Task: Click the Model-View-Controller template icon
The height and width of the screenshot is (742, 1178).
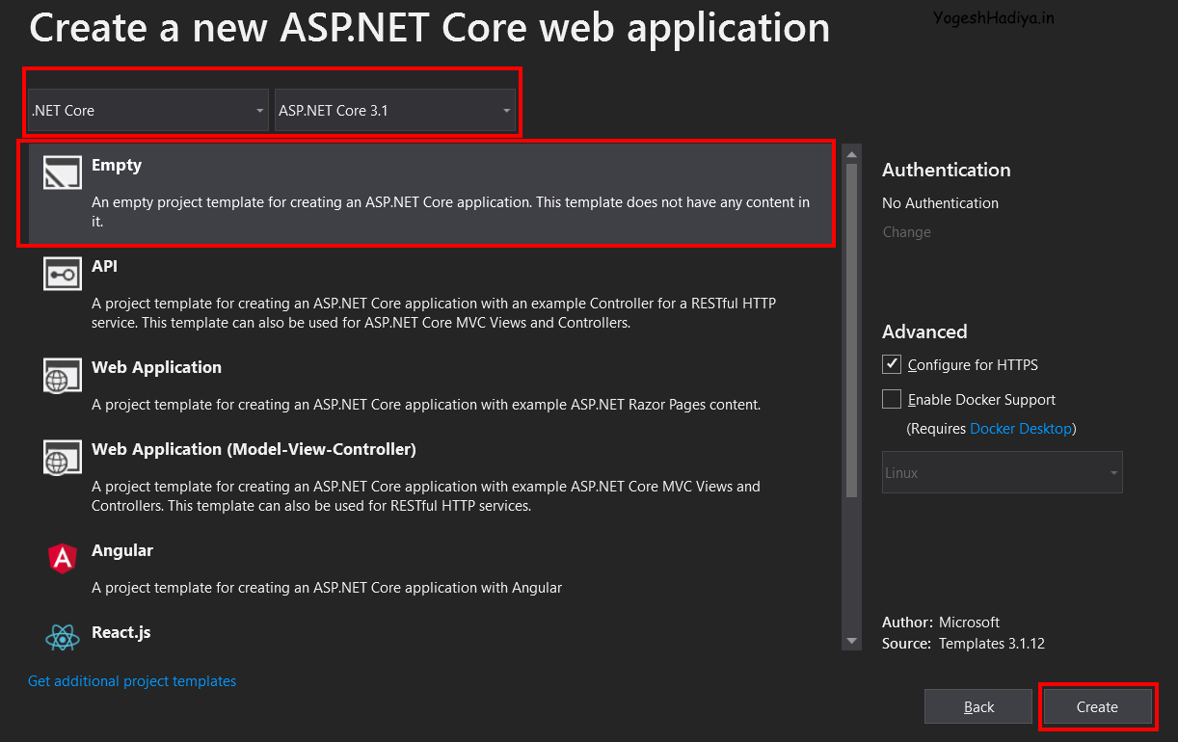Action: (x=63, y=458)
